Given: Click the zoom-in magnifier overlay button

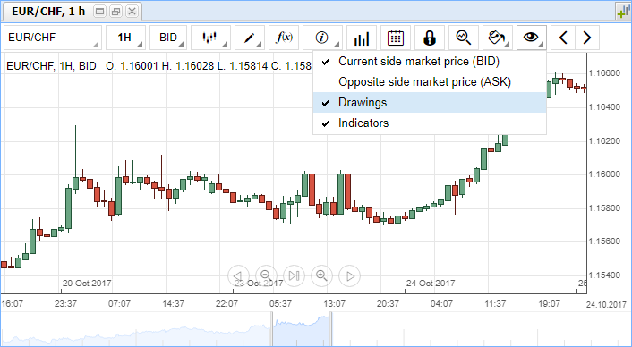Looking at the screenshot, I should (321, 275).
